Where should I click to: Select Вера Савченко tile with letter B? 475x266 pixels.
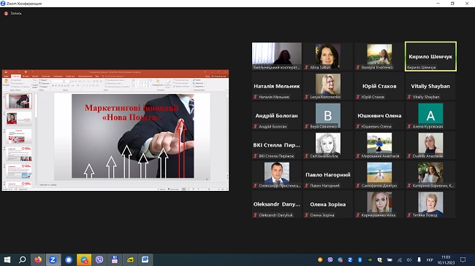pos(328,115)
